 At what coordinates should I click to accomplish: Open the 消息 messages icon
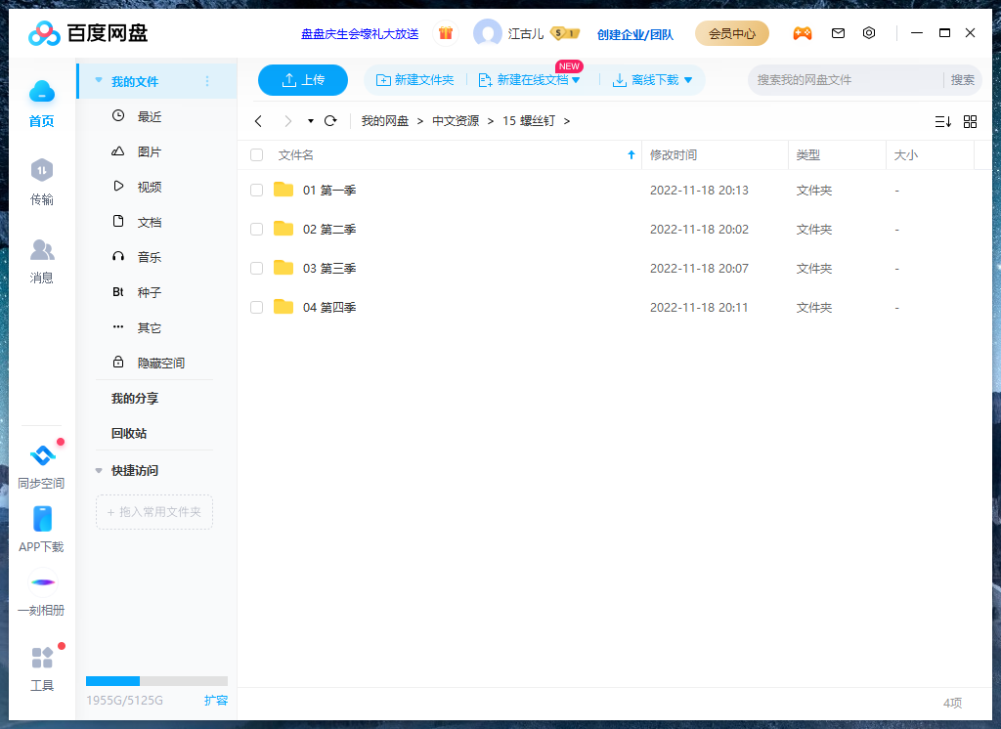tap(41, 250)
